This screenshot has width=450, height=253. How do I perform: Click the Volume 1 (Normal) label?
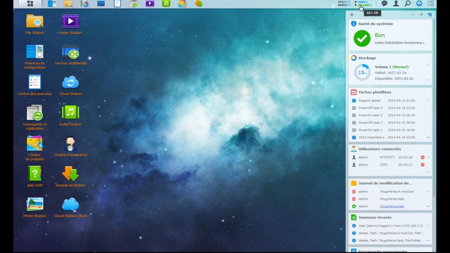pyautogui.click(x=392, y=67)
